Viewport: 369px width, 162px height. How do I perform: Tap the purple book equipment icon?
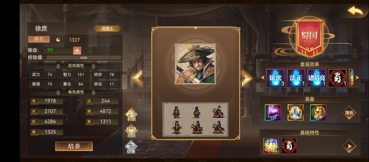273,113
